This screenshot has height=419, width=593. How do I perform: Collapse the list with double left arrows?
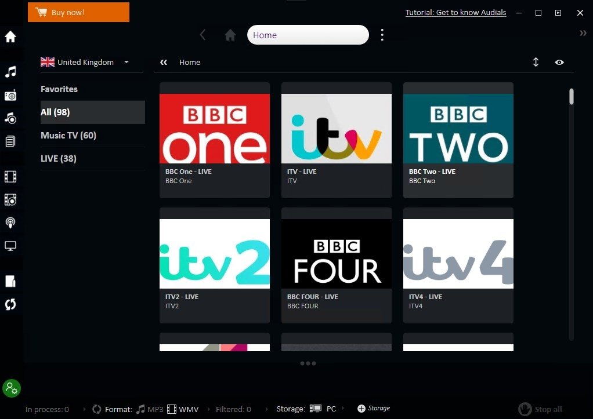click(164, 63)
